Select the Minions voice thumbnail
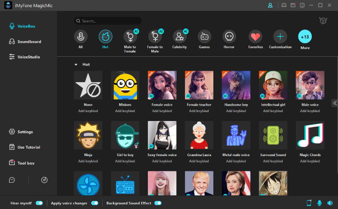338x209 pixels. 125,85
